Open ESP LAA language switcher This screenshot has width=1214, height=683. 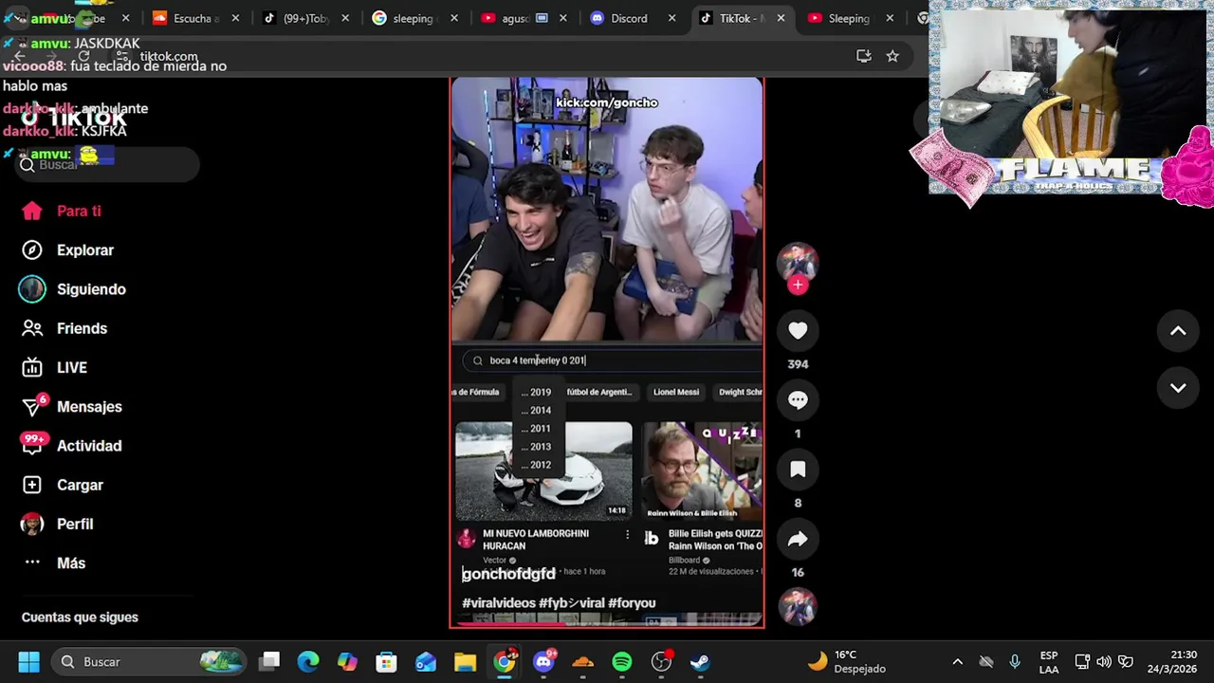pos(1048,661)
